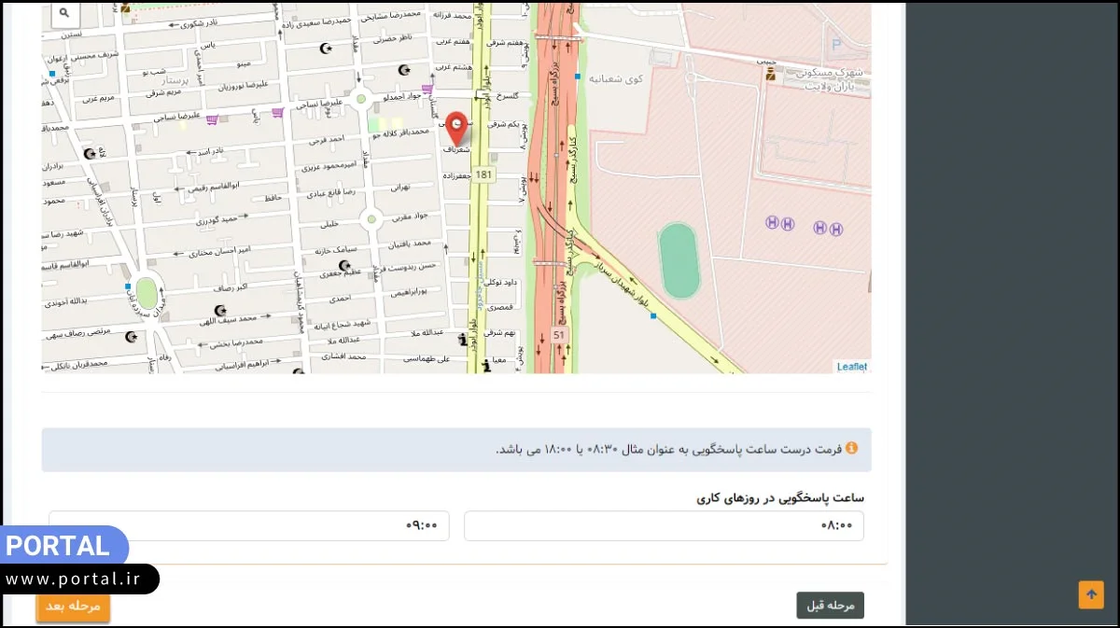Click the parking P symbol on map

pos(835,44)
